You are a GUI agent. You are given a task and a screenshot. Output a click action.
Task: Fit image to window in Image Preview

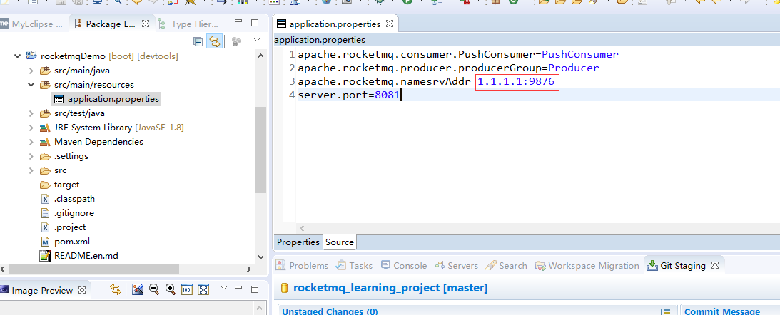(203, 289)
